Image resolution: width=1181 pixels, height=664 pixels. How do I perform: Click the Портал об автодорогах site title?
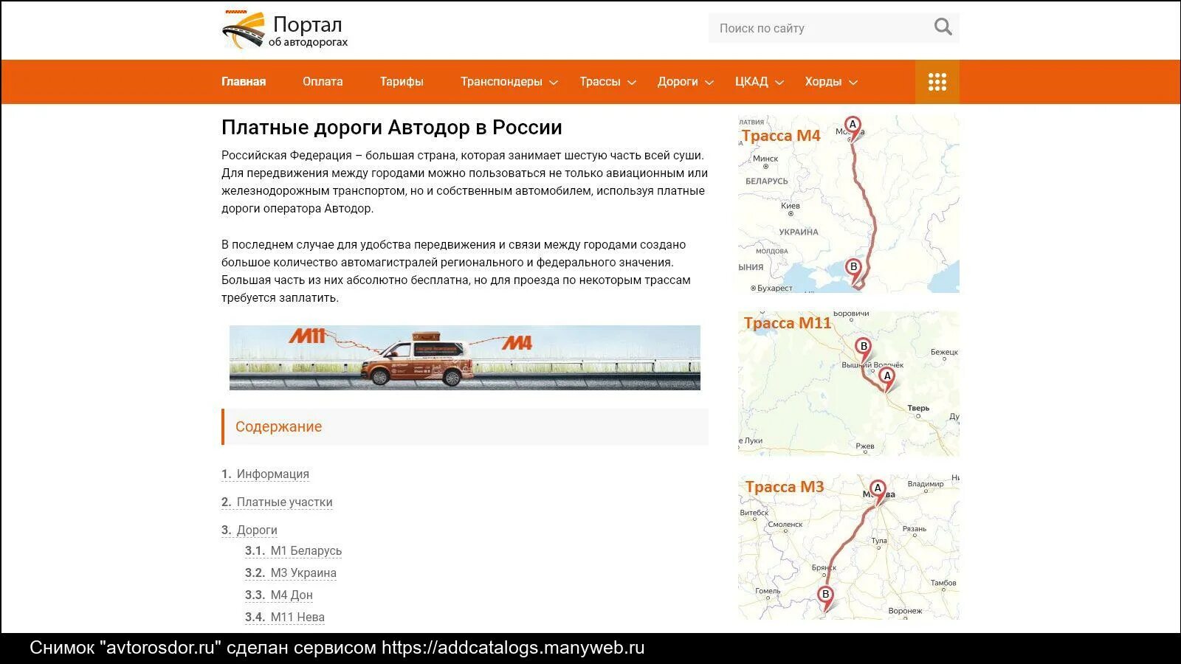tap(308, 32)
